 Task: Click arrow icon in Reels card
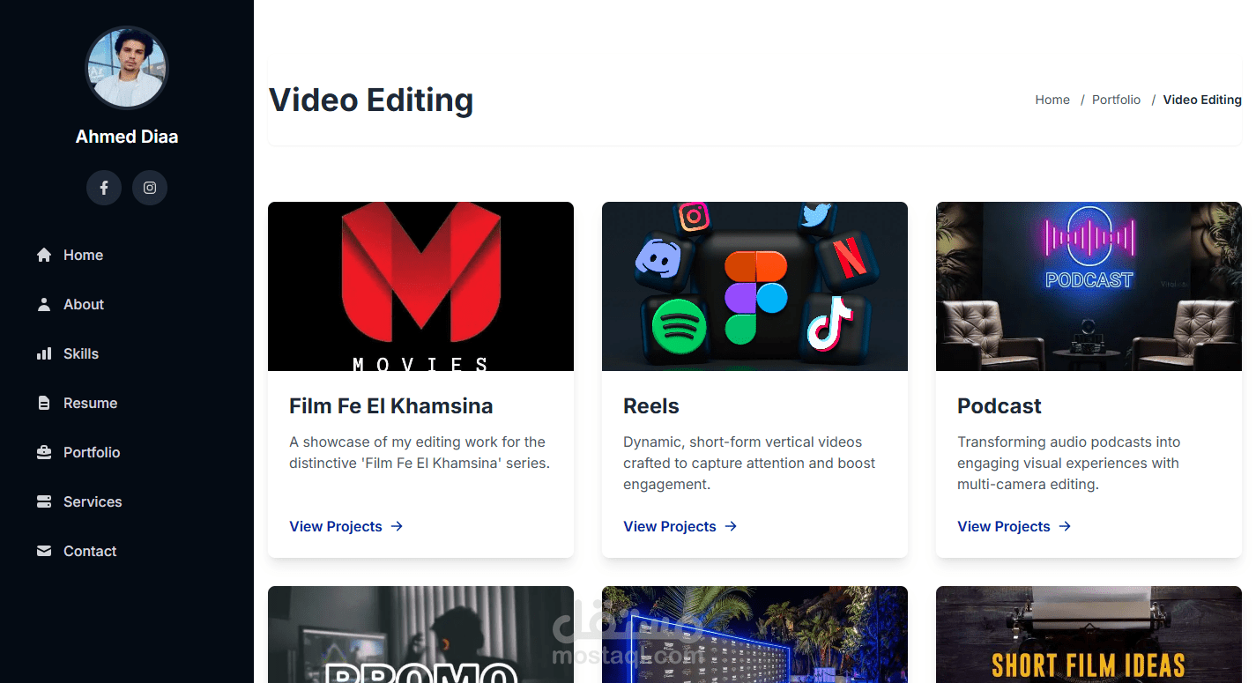(731, 526)
